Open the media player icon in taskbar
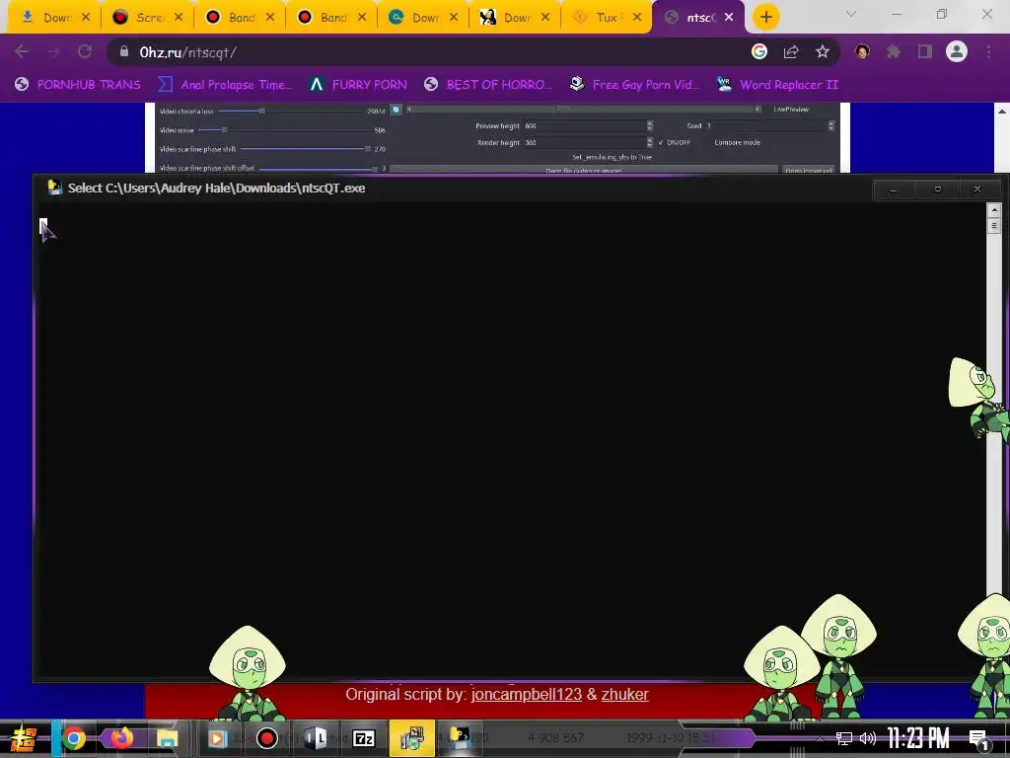The width and height of the screenshot is (1010, 758). 218,738
